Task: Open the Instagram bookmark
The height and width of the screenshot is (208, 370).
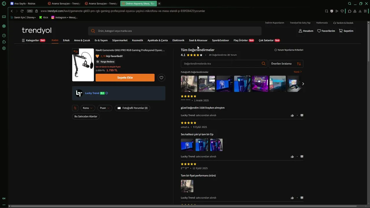Action: 64,17
